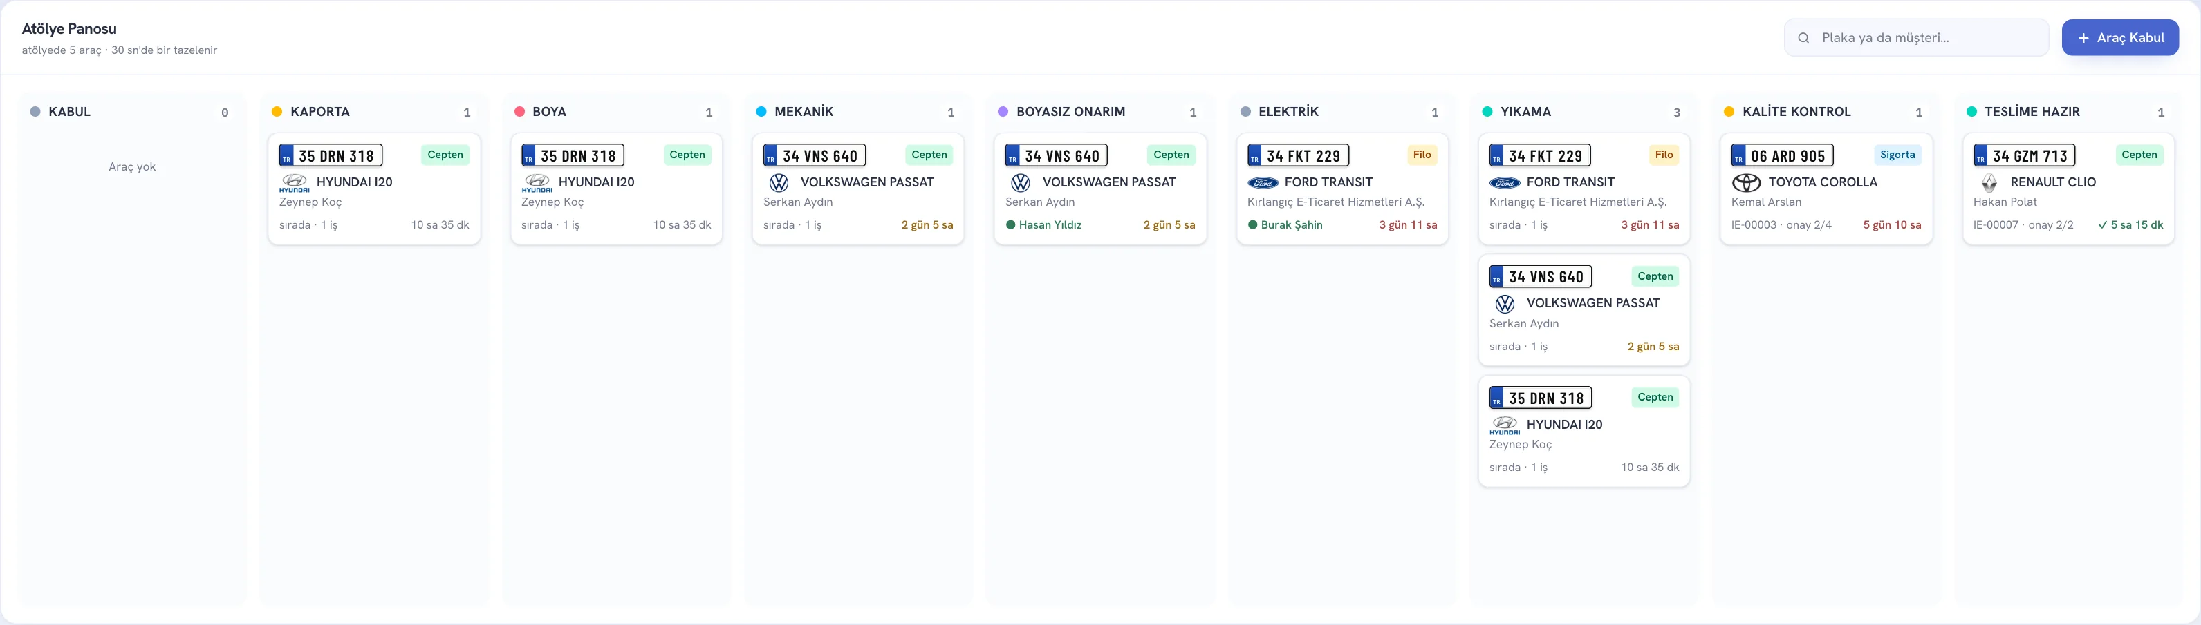
Task: Click green status dot beside Hasan Yıldız
Action: [1011, 225]
